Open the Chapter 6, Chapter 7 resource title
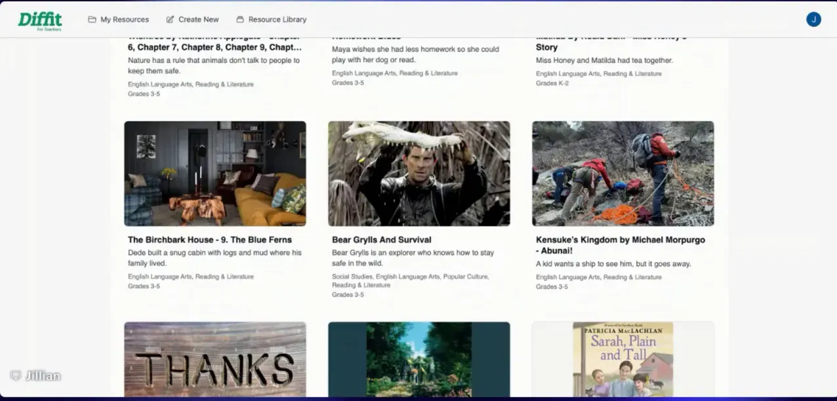Image resolution: width=837 pixels, height=401 pixels. tap(214, 47)
